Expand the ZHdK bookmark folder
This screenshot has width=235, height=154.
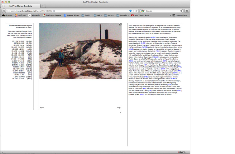[86, 15]
